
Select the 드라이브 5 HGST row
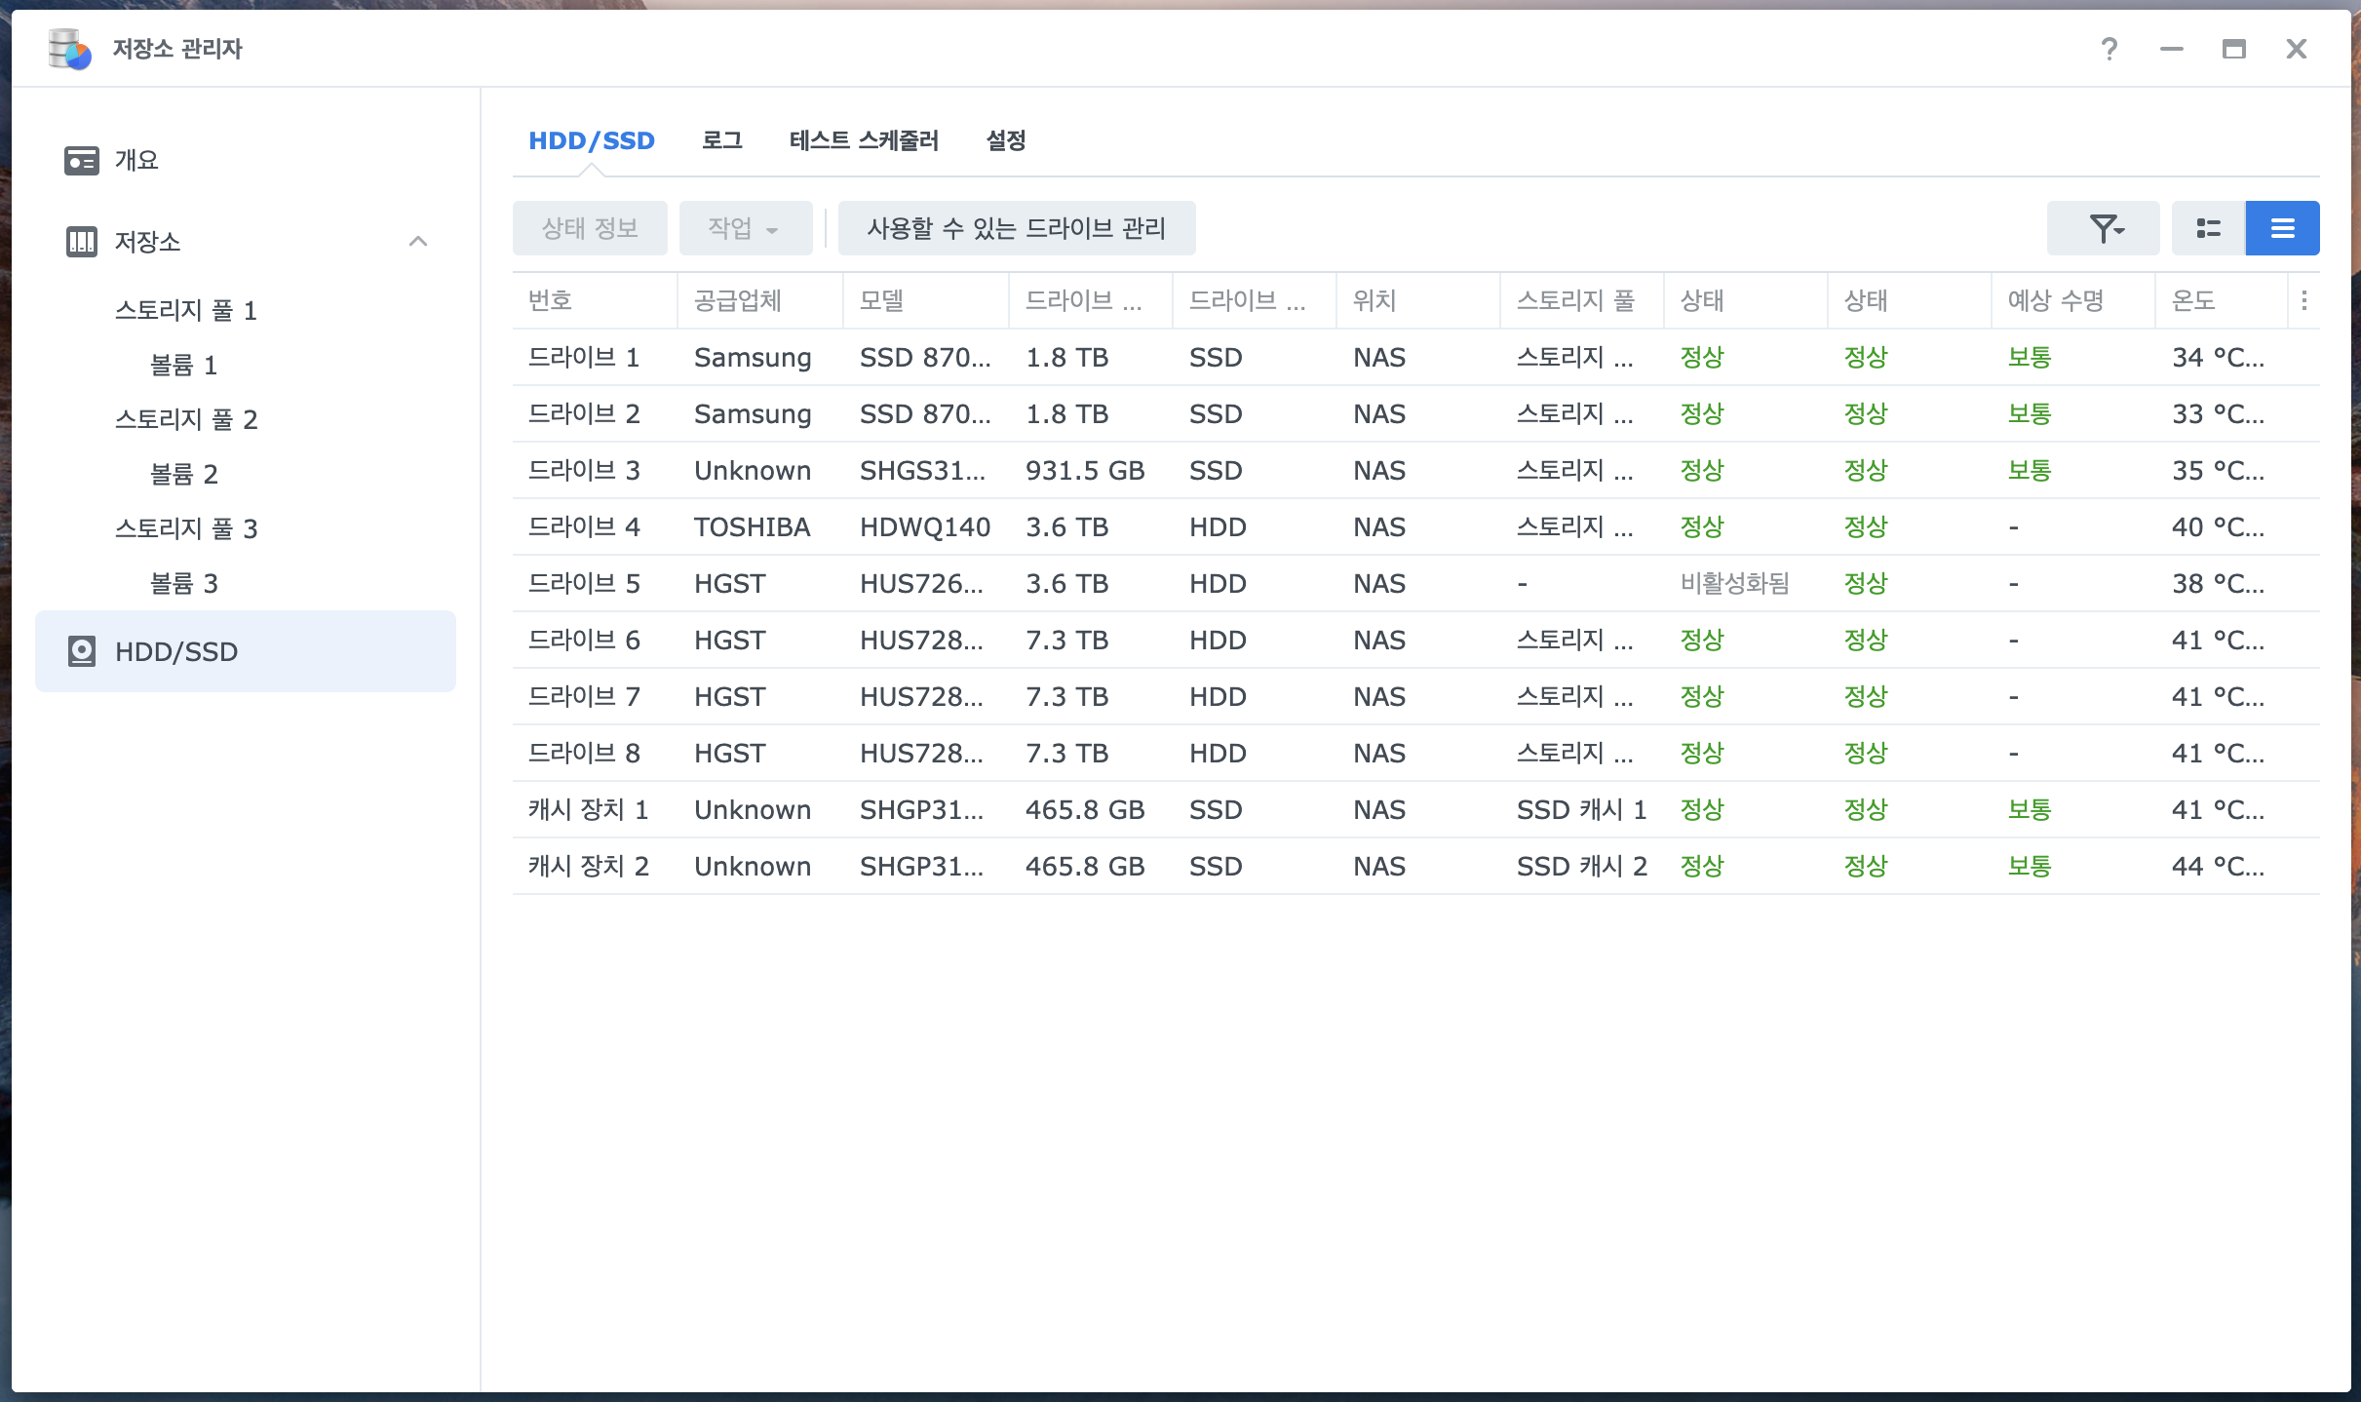(x=729, y=583)
